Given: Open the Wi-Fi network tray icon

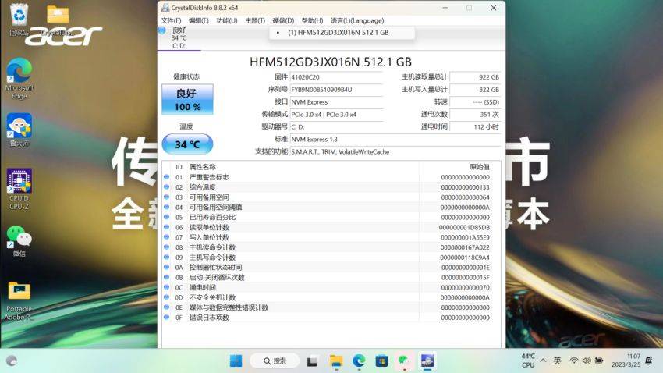Looking at the screenshot, I should pos(574,361).
